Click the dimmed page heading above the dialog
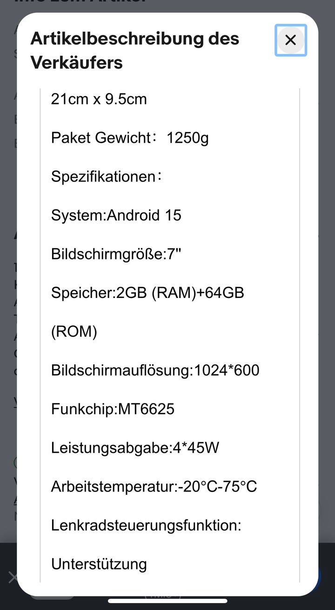Screen dimensions: 335x610 79,3
